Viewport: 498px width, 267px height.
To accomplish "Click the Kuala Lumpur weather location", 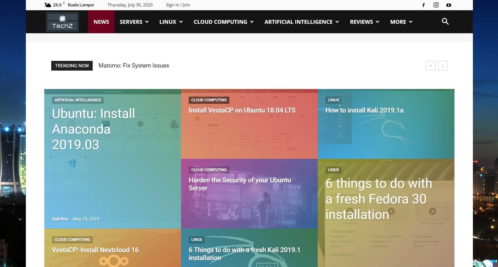I will coord(81,5).
